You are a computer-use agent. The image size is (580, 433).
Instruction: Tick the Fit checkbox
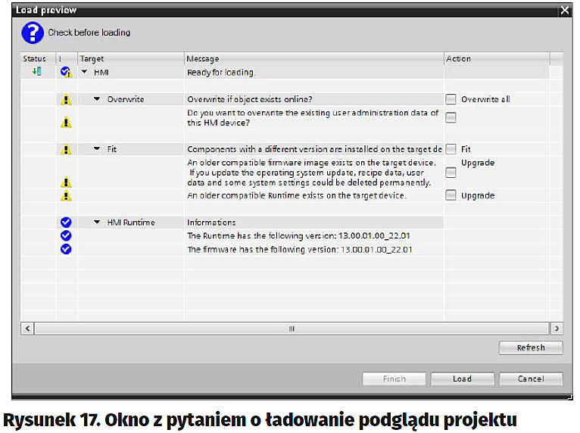pyautogui.click(x=451, y=149)
